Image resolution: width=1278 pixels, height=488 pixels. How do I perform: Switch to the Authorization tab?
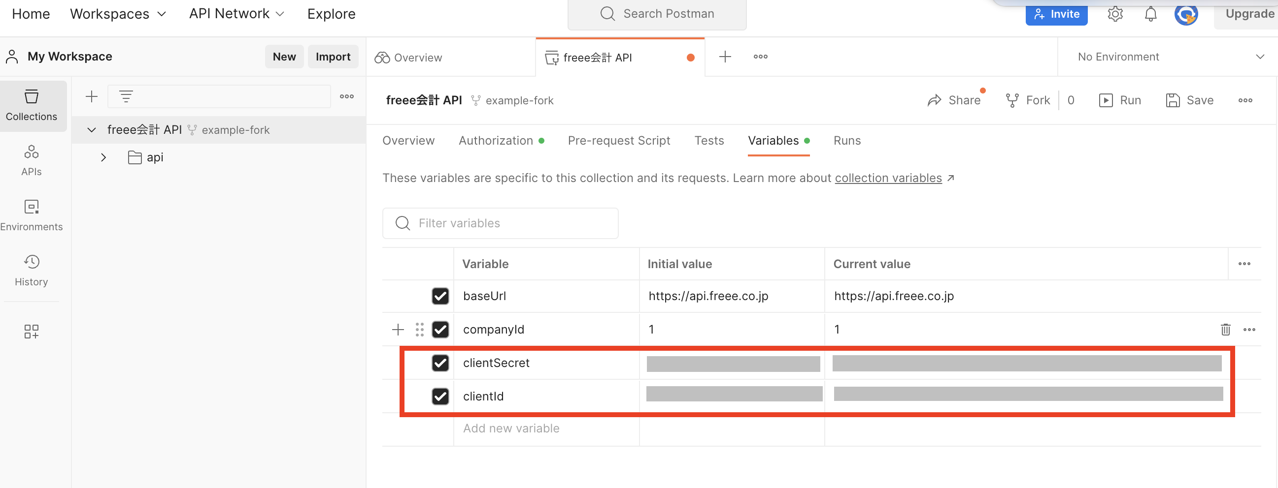496,140
